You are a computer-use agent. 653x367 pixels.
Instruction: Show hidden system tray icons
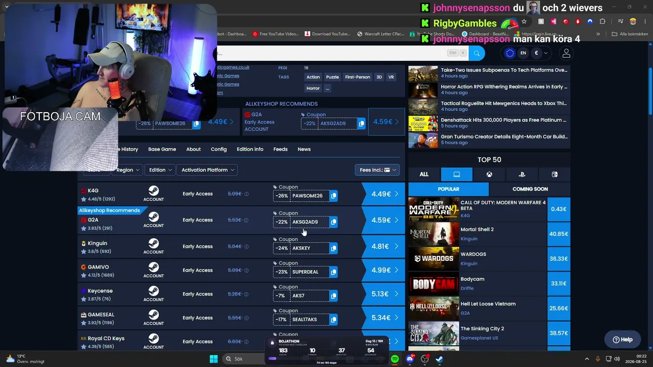point(587,359)
